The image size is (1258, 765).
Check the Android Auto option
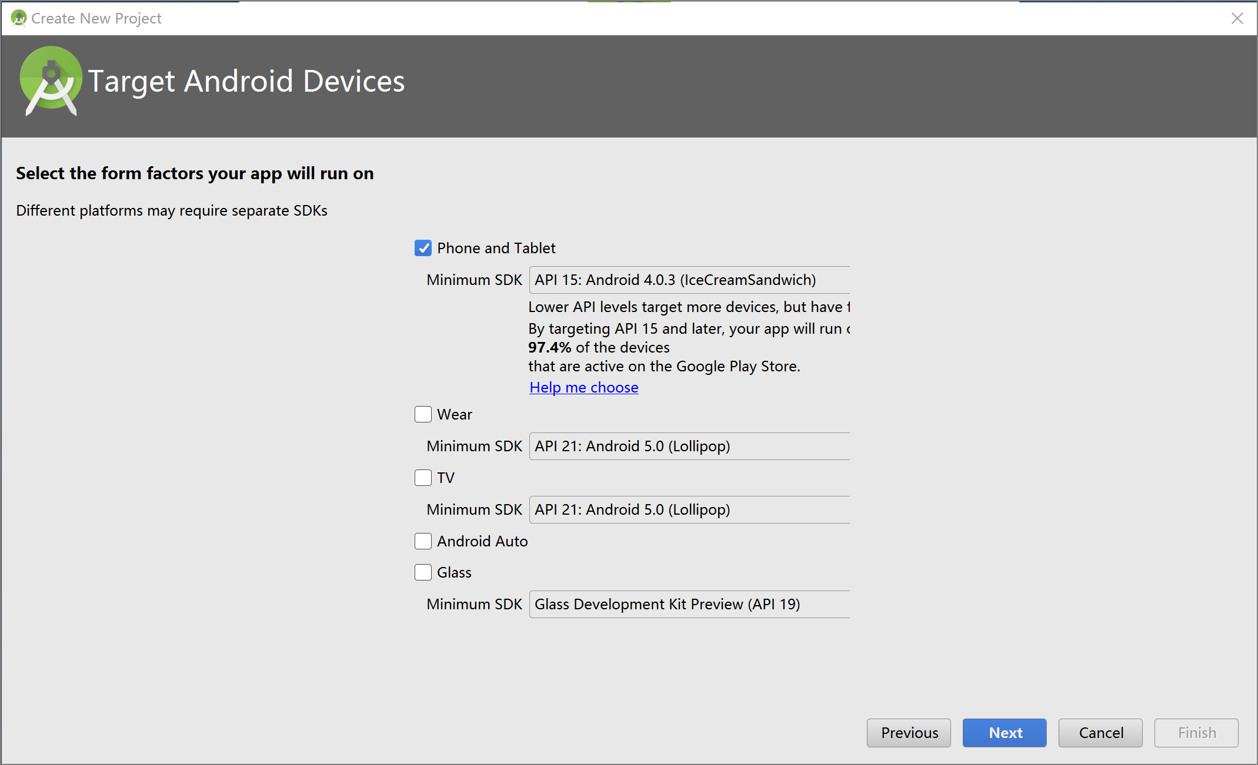click(423, 541)
